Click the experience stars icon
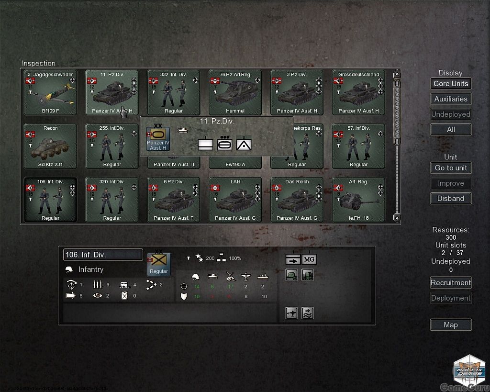Screen dimensions: 490x392 point(199,258)
